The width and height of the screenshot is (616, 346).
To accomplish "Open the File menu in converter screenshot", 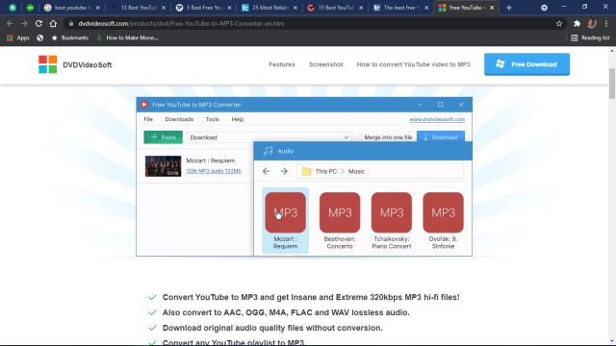I will pos(148,119).
